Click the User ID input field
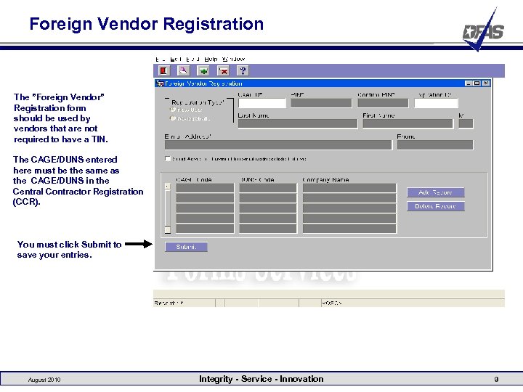Viewport: 523px width, 392px height. pyautogui.click(x=262, y=103)
